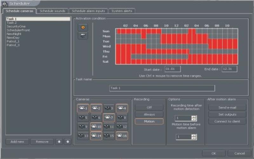This screenshot has width=254, height=159.
Task: Increase recording time after motion detection
Action: pyautogui.click(x=194, y=117)
